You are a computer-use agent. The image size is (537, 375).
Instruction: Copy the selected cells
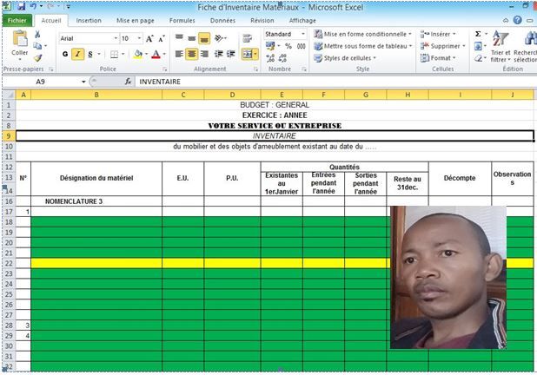(37, 45)
